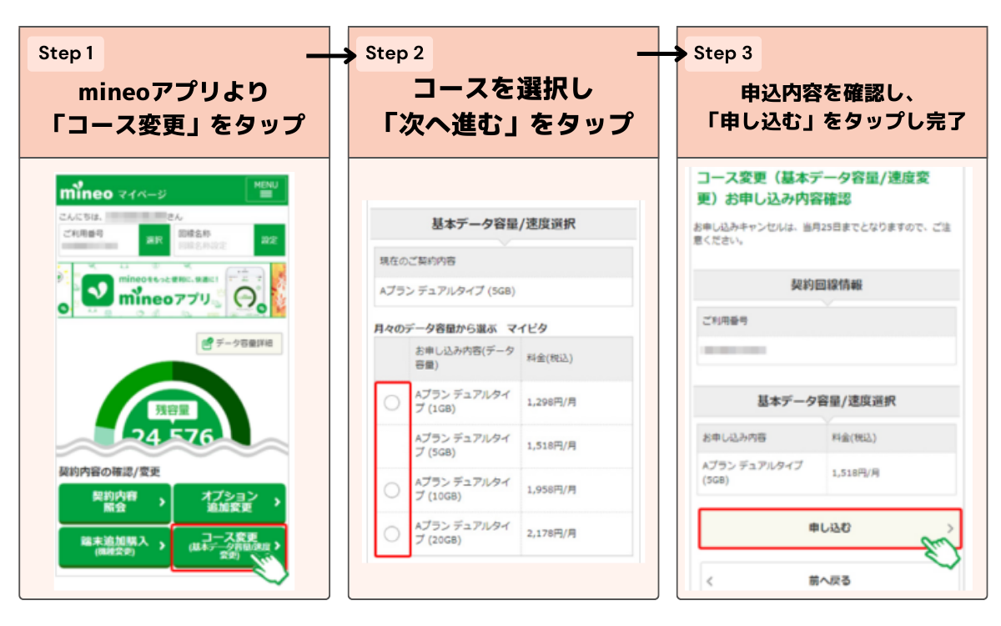Click the データ容量詳細 icon button
1001x626 pixels.
coord(239,343)
